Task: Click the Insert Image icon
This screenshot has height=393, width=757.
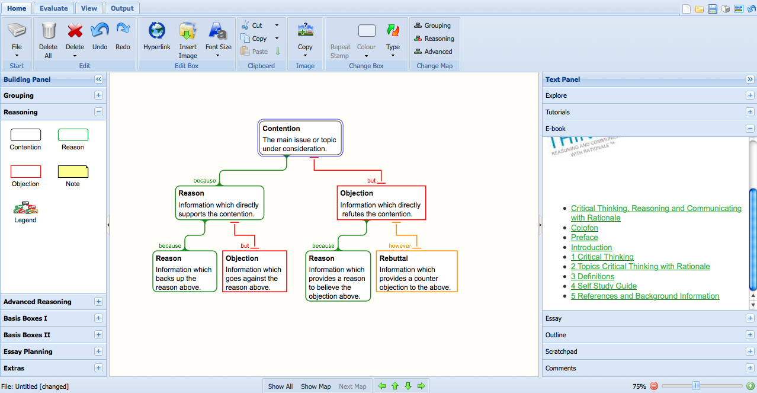Action: [x=188, y=31]
